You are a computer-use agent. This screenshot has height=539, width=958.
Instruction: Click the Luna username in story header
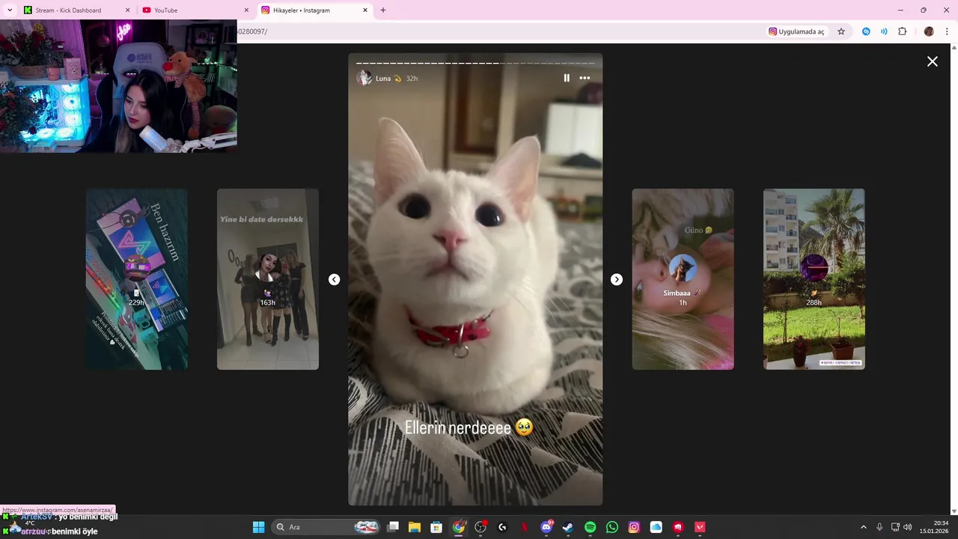(383, 79)
